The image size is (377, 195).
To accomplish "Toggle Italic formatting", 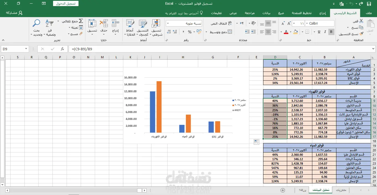I will [x=325, y=32].
